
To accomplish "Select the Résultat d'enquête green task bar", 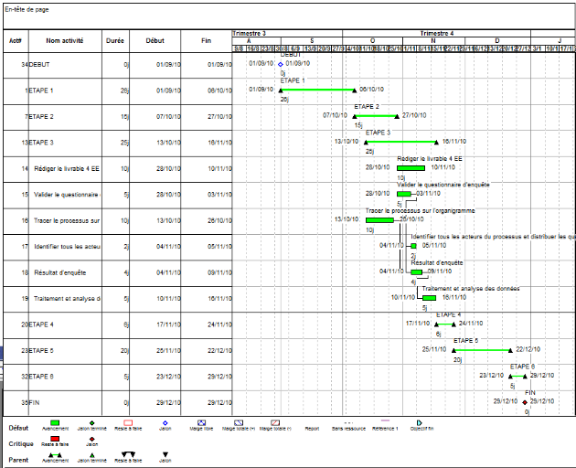I will click(x=417, y=272).
